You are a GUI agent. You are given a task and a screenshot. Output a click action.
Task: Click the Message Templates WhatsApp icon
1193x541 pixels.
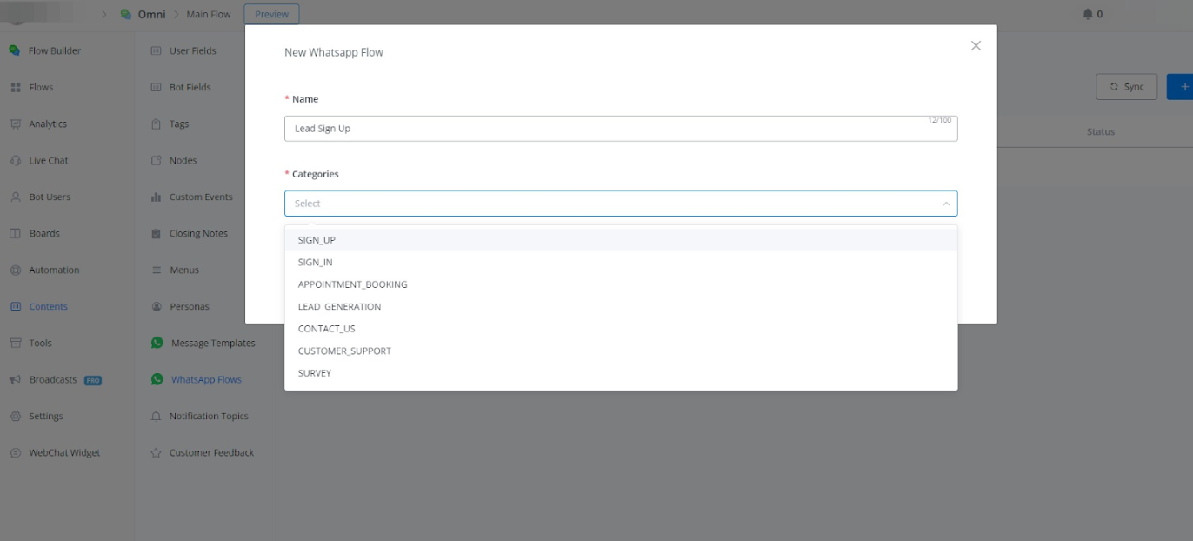157,343
